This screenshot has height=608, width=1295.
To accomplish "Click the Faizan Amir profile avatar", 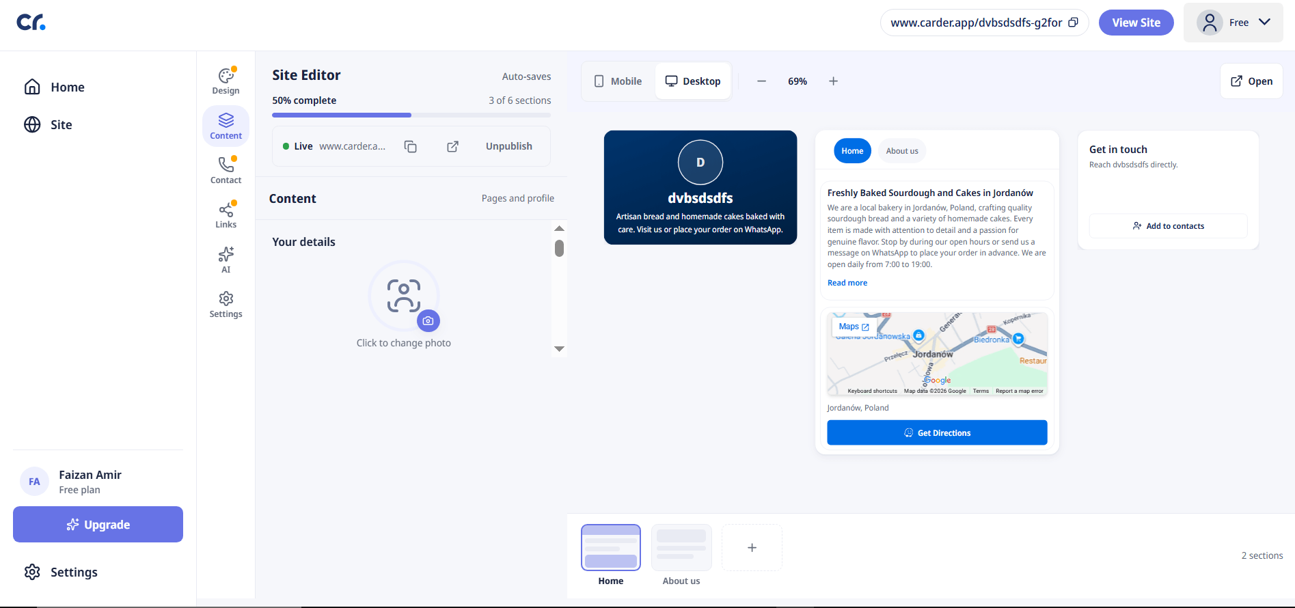I will [34, 482].
